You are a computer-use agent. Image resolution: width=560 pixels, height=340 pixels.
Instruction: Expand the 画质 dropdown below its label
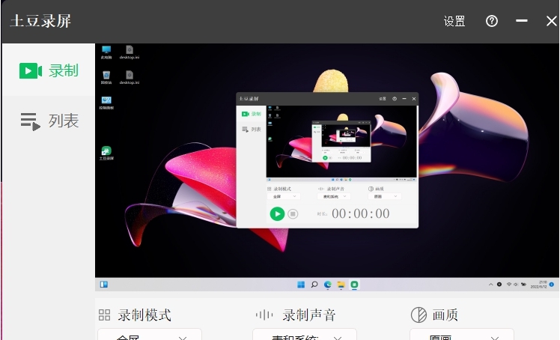click(x=462, y=335)
